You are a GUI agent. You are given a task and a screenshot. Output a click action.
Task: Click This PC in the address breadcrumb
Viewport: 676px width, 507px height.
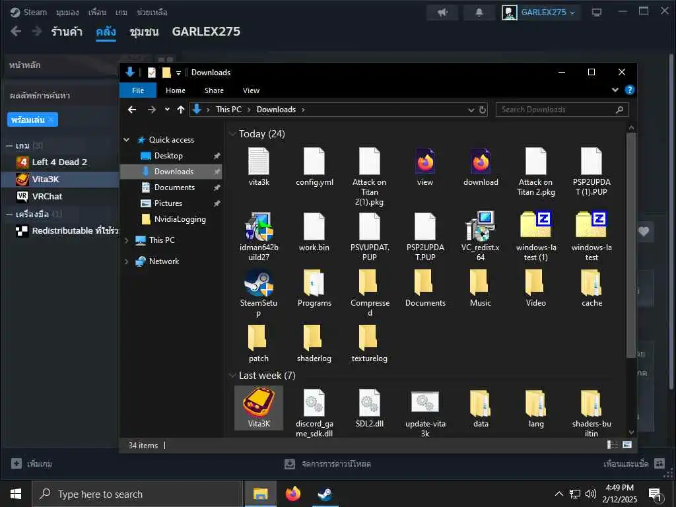pyautogui.click(x=228, y=110)
